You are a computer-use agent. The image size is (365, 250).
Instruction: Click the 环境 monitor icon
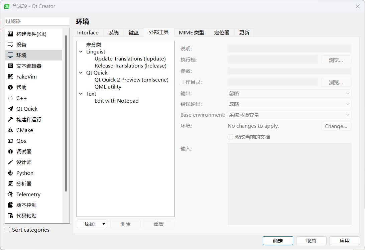[x=10, y=55]
